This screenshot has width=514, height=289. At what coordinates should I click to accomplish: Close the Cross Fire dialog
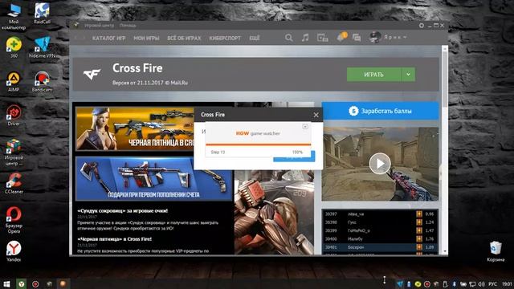pos(316,115)
